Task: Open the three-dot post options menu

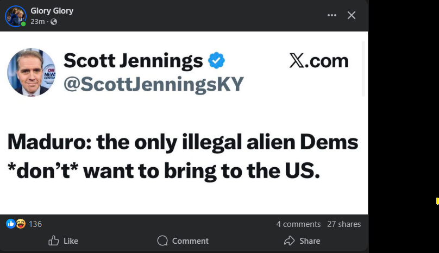Action: (x=332, y=15)
